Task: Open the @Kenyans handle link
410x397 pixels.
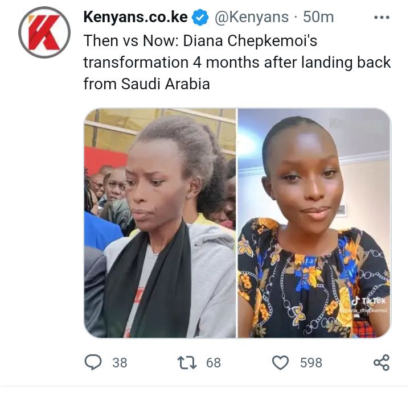Action: (x=252, y=17)
